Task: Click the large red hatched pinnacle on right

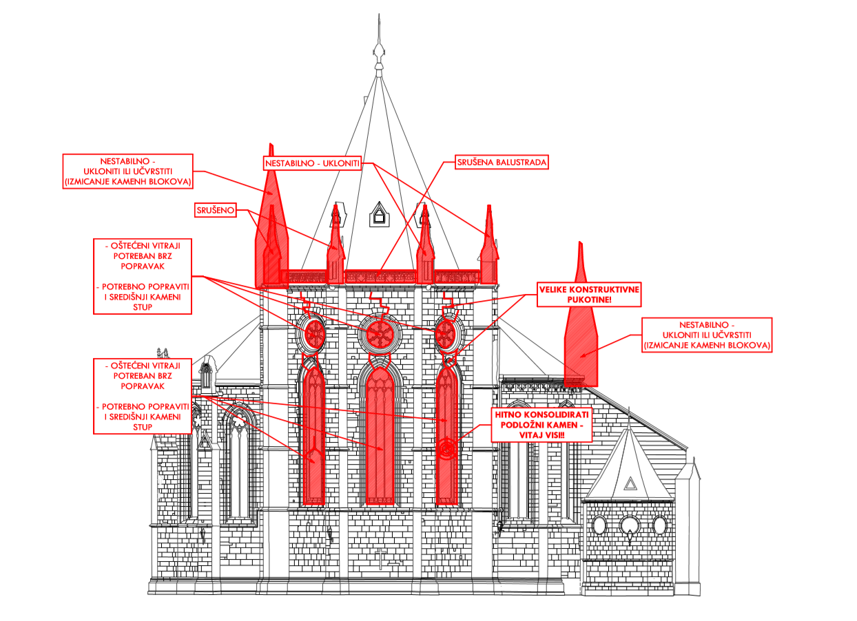Action: [x=581, y=330]
